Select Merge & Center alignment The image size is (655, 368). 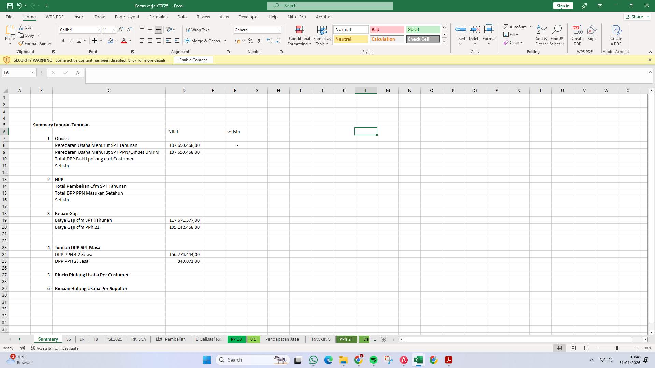pyautogui.click(x=203, y=41)
